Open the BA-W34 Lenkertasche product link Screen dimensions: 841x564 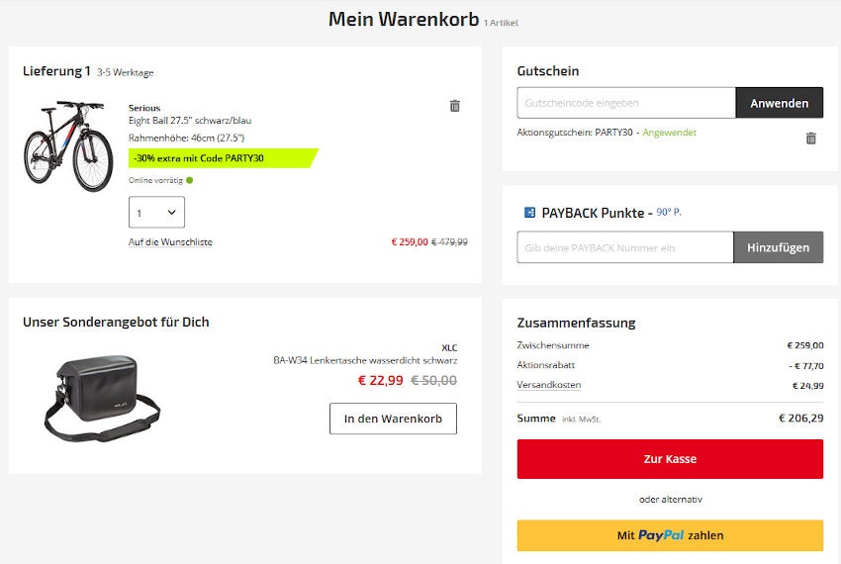[365, 360]
